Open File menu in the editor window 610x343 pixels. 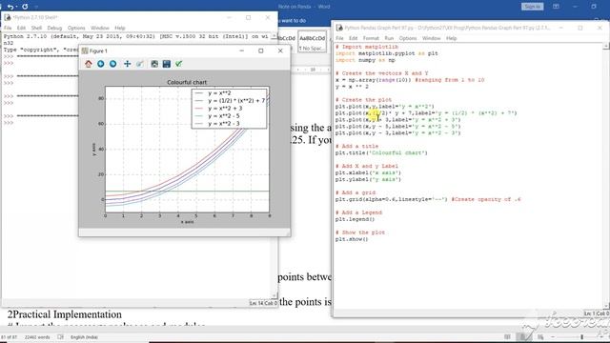click(x=339, y=38)
